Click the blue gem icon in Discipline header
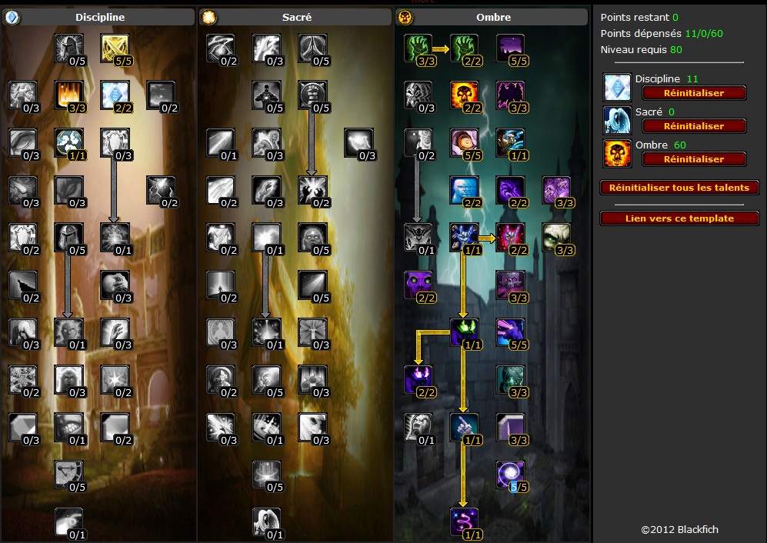The image size is (767, 543). [12, 18]
